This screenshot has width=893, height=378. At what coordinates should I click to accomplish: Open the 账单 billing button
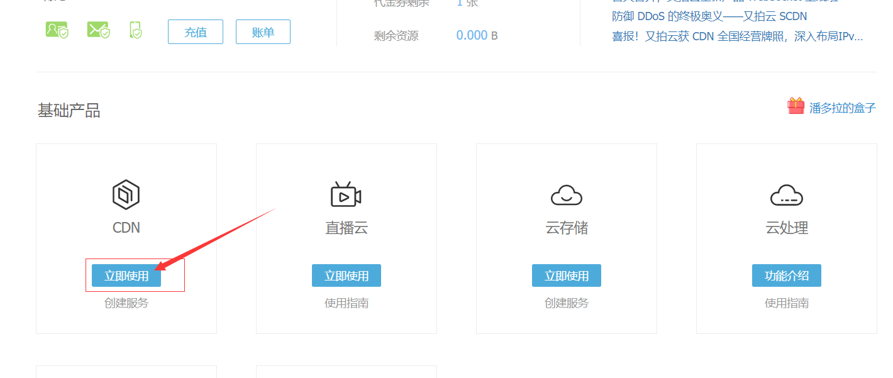263,32
